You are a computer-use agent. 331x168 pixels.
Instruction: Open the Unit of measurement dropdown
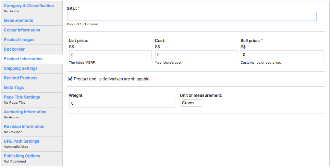pyautogui.click(x=191, y=103)
